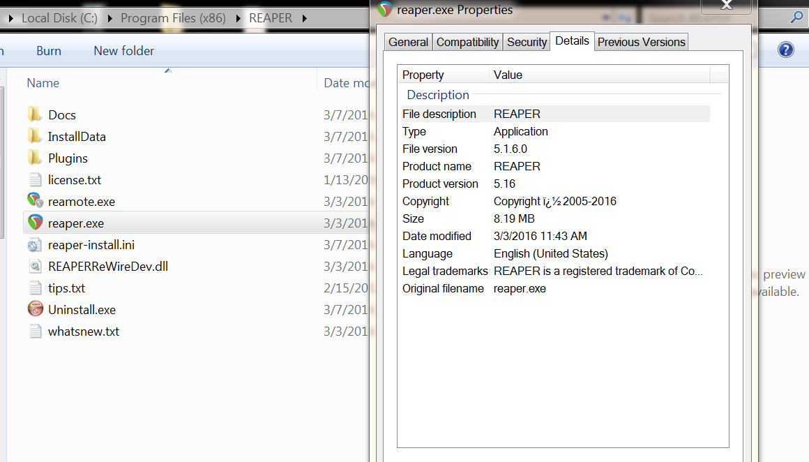The image size is (809, 462).
Task: Click the Date modified value 3/3/2016 11:43 AM
Action: [x=540, y=237]
